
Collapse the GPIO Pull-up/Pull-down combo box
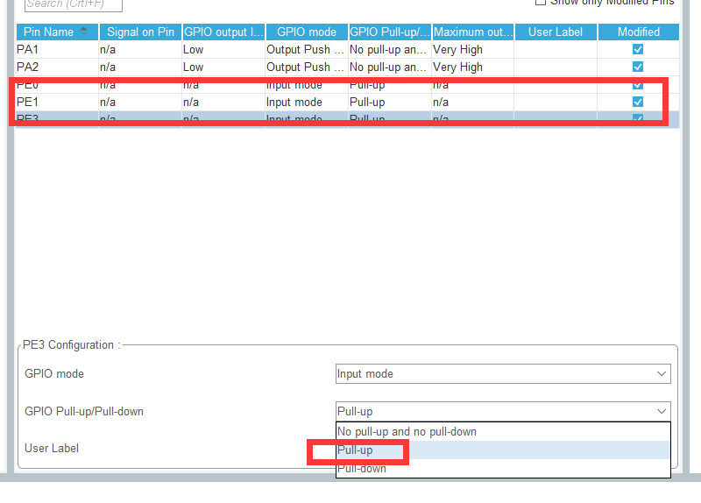(x=661, y=411)
